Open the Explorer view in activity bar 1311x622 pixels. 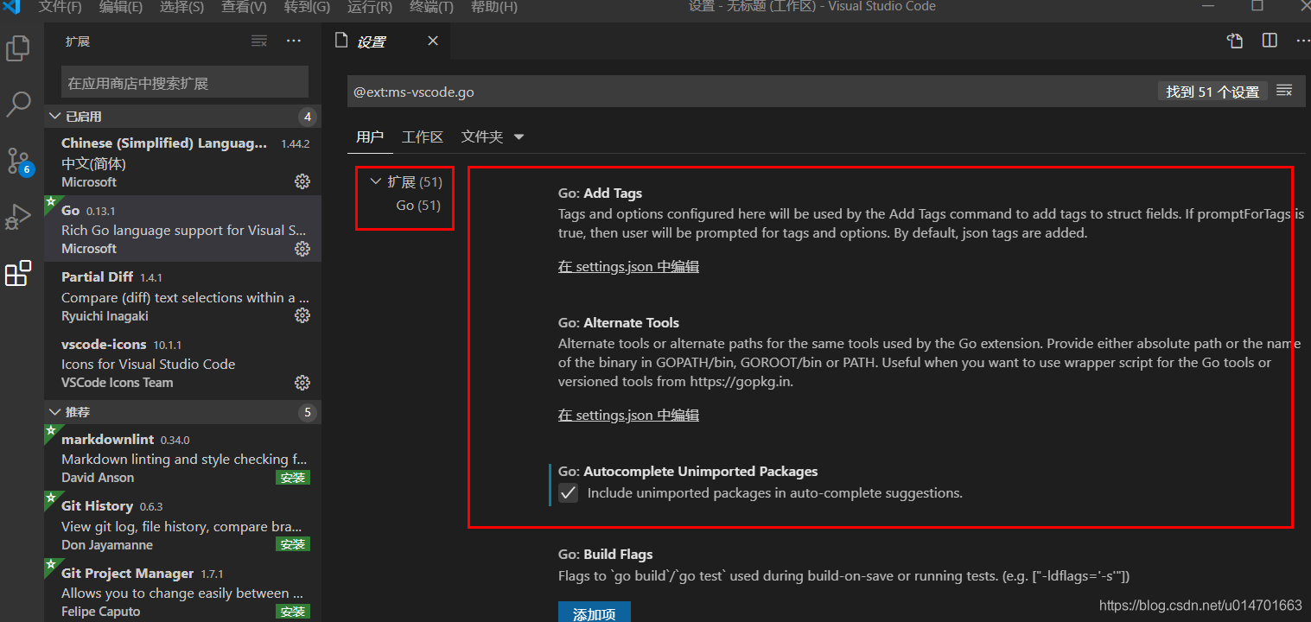(18, 48)
